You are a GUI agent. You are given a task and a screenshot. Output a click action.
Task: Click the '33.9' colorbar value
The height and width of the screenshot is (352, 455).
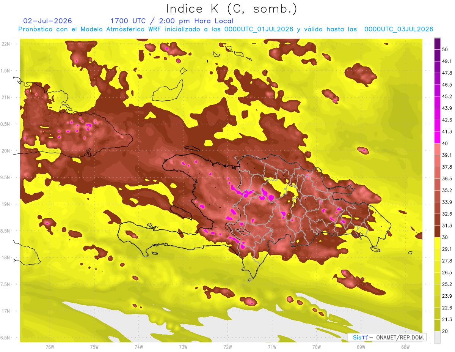(x=447, y=202)
